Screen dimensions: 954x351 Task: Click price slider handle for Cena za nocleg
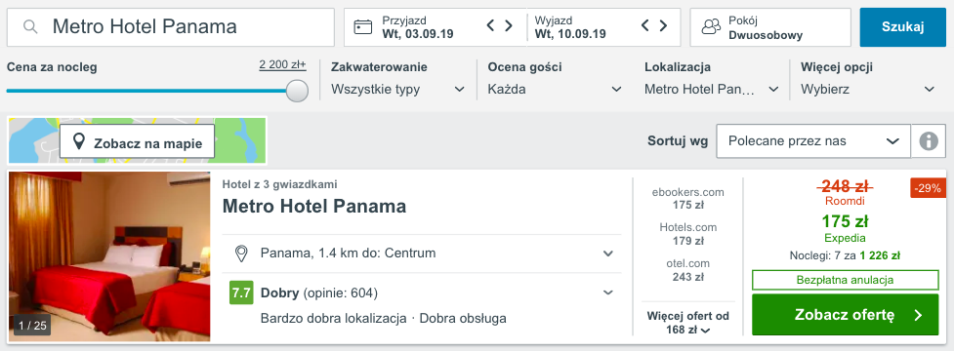(x=297, y=91)
